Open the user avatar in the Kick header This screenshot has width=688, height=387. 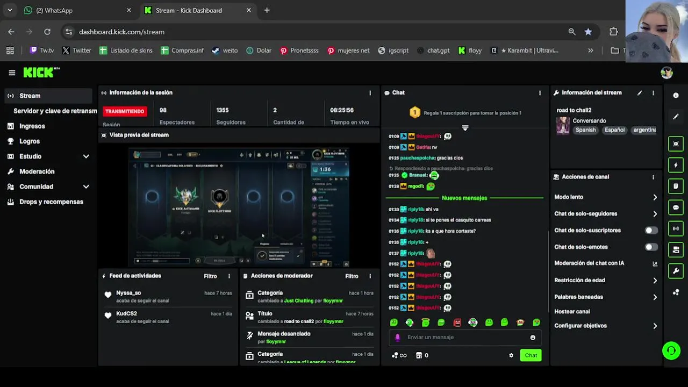click(666, 73)
